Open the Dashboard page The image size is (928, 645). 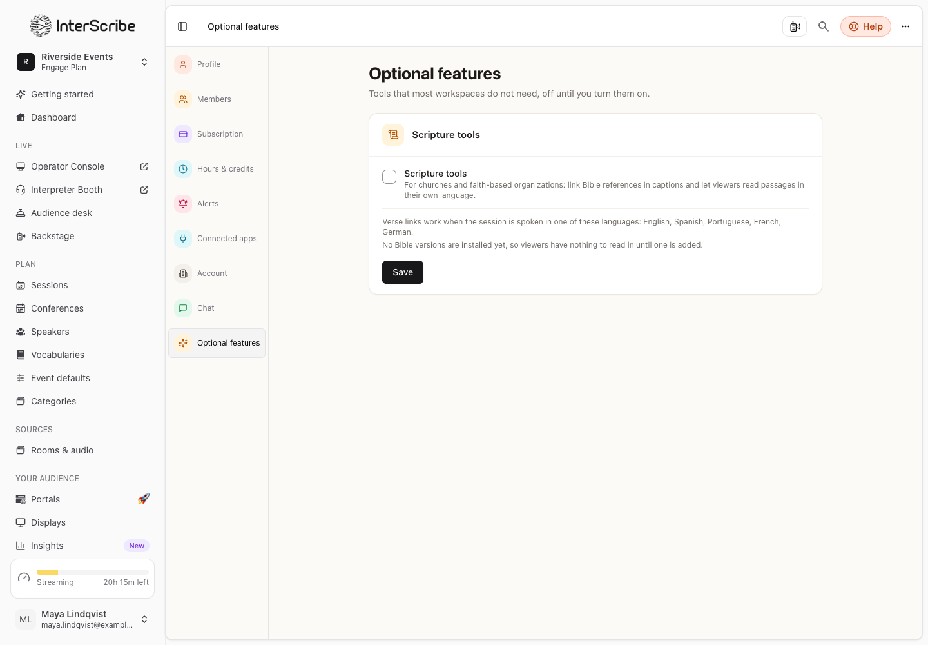pos(82,117)
